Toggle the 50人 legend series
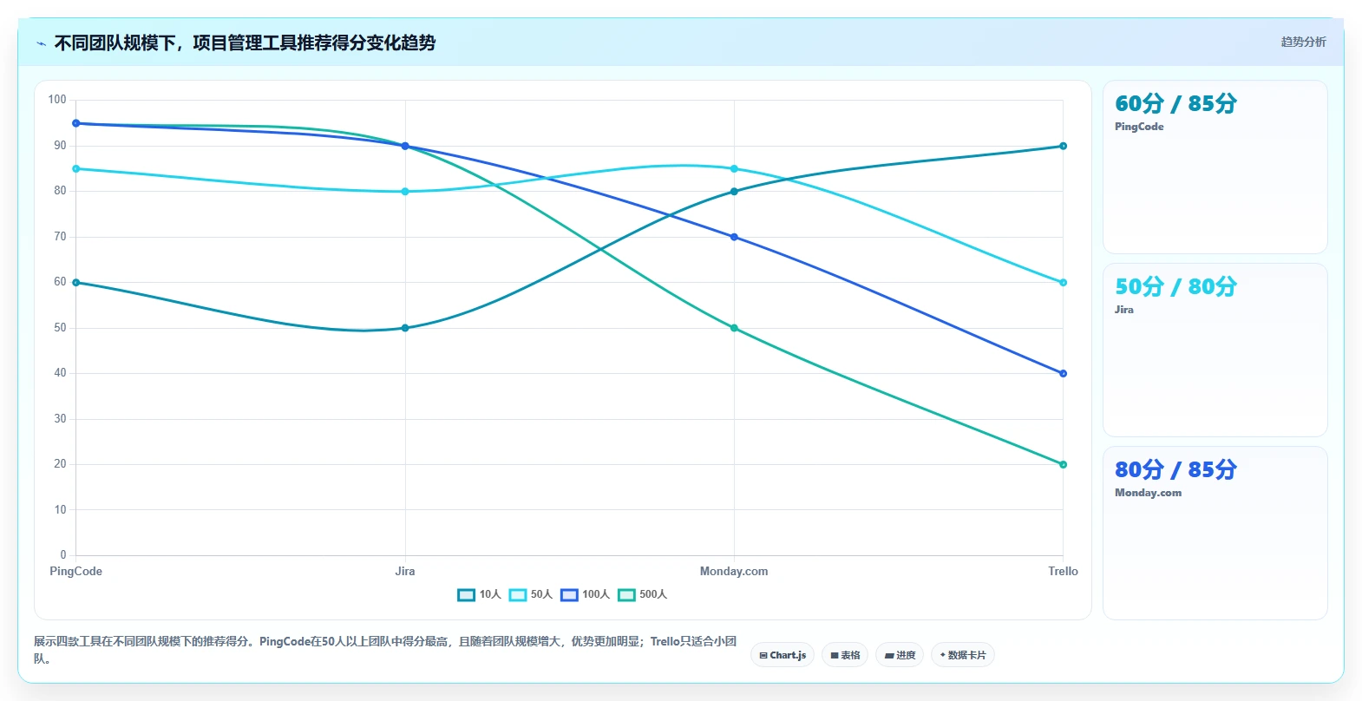The image size is (1362, 701). (530, 594)
